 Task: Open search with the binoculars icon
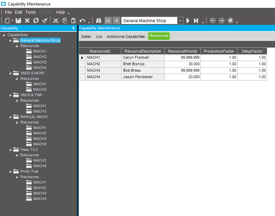99,20
